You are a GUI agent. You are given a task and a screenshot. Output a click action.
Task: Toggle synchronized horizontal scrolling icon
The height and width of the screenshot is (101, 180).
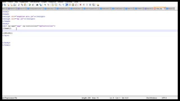pos(56,5)
